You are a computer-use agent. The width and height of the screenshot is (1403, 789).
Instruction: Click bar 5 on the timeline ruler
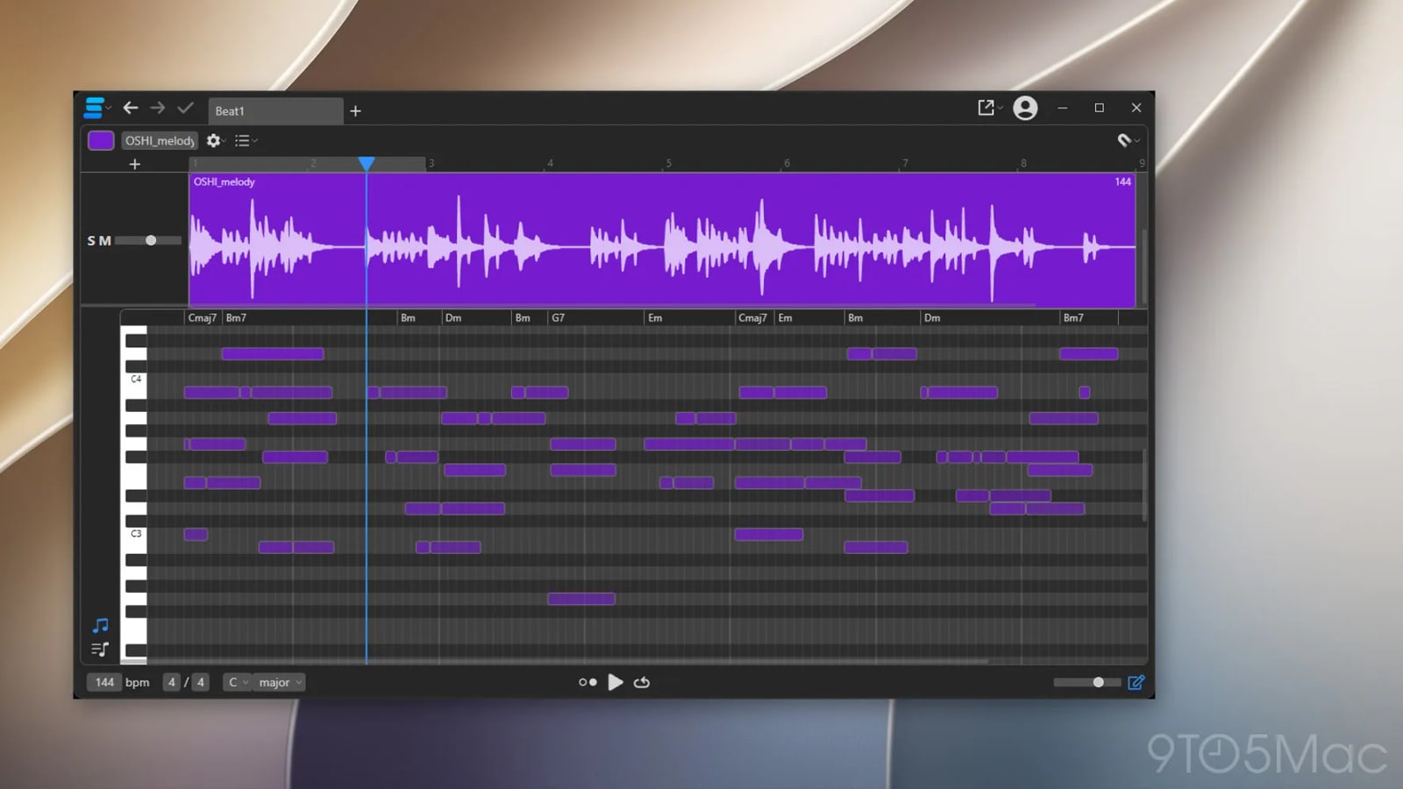tap(668, 163)
